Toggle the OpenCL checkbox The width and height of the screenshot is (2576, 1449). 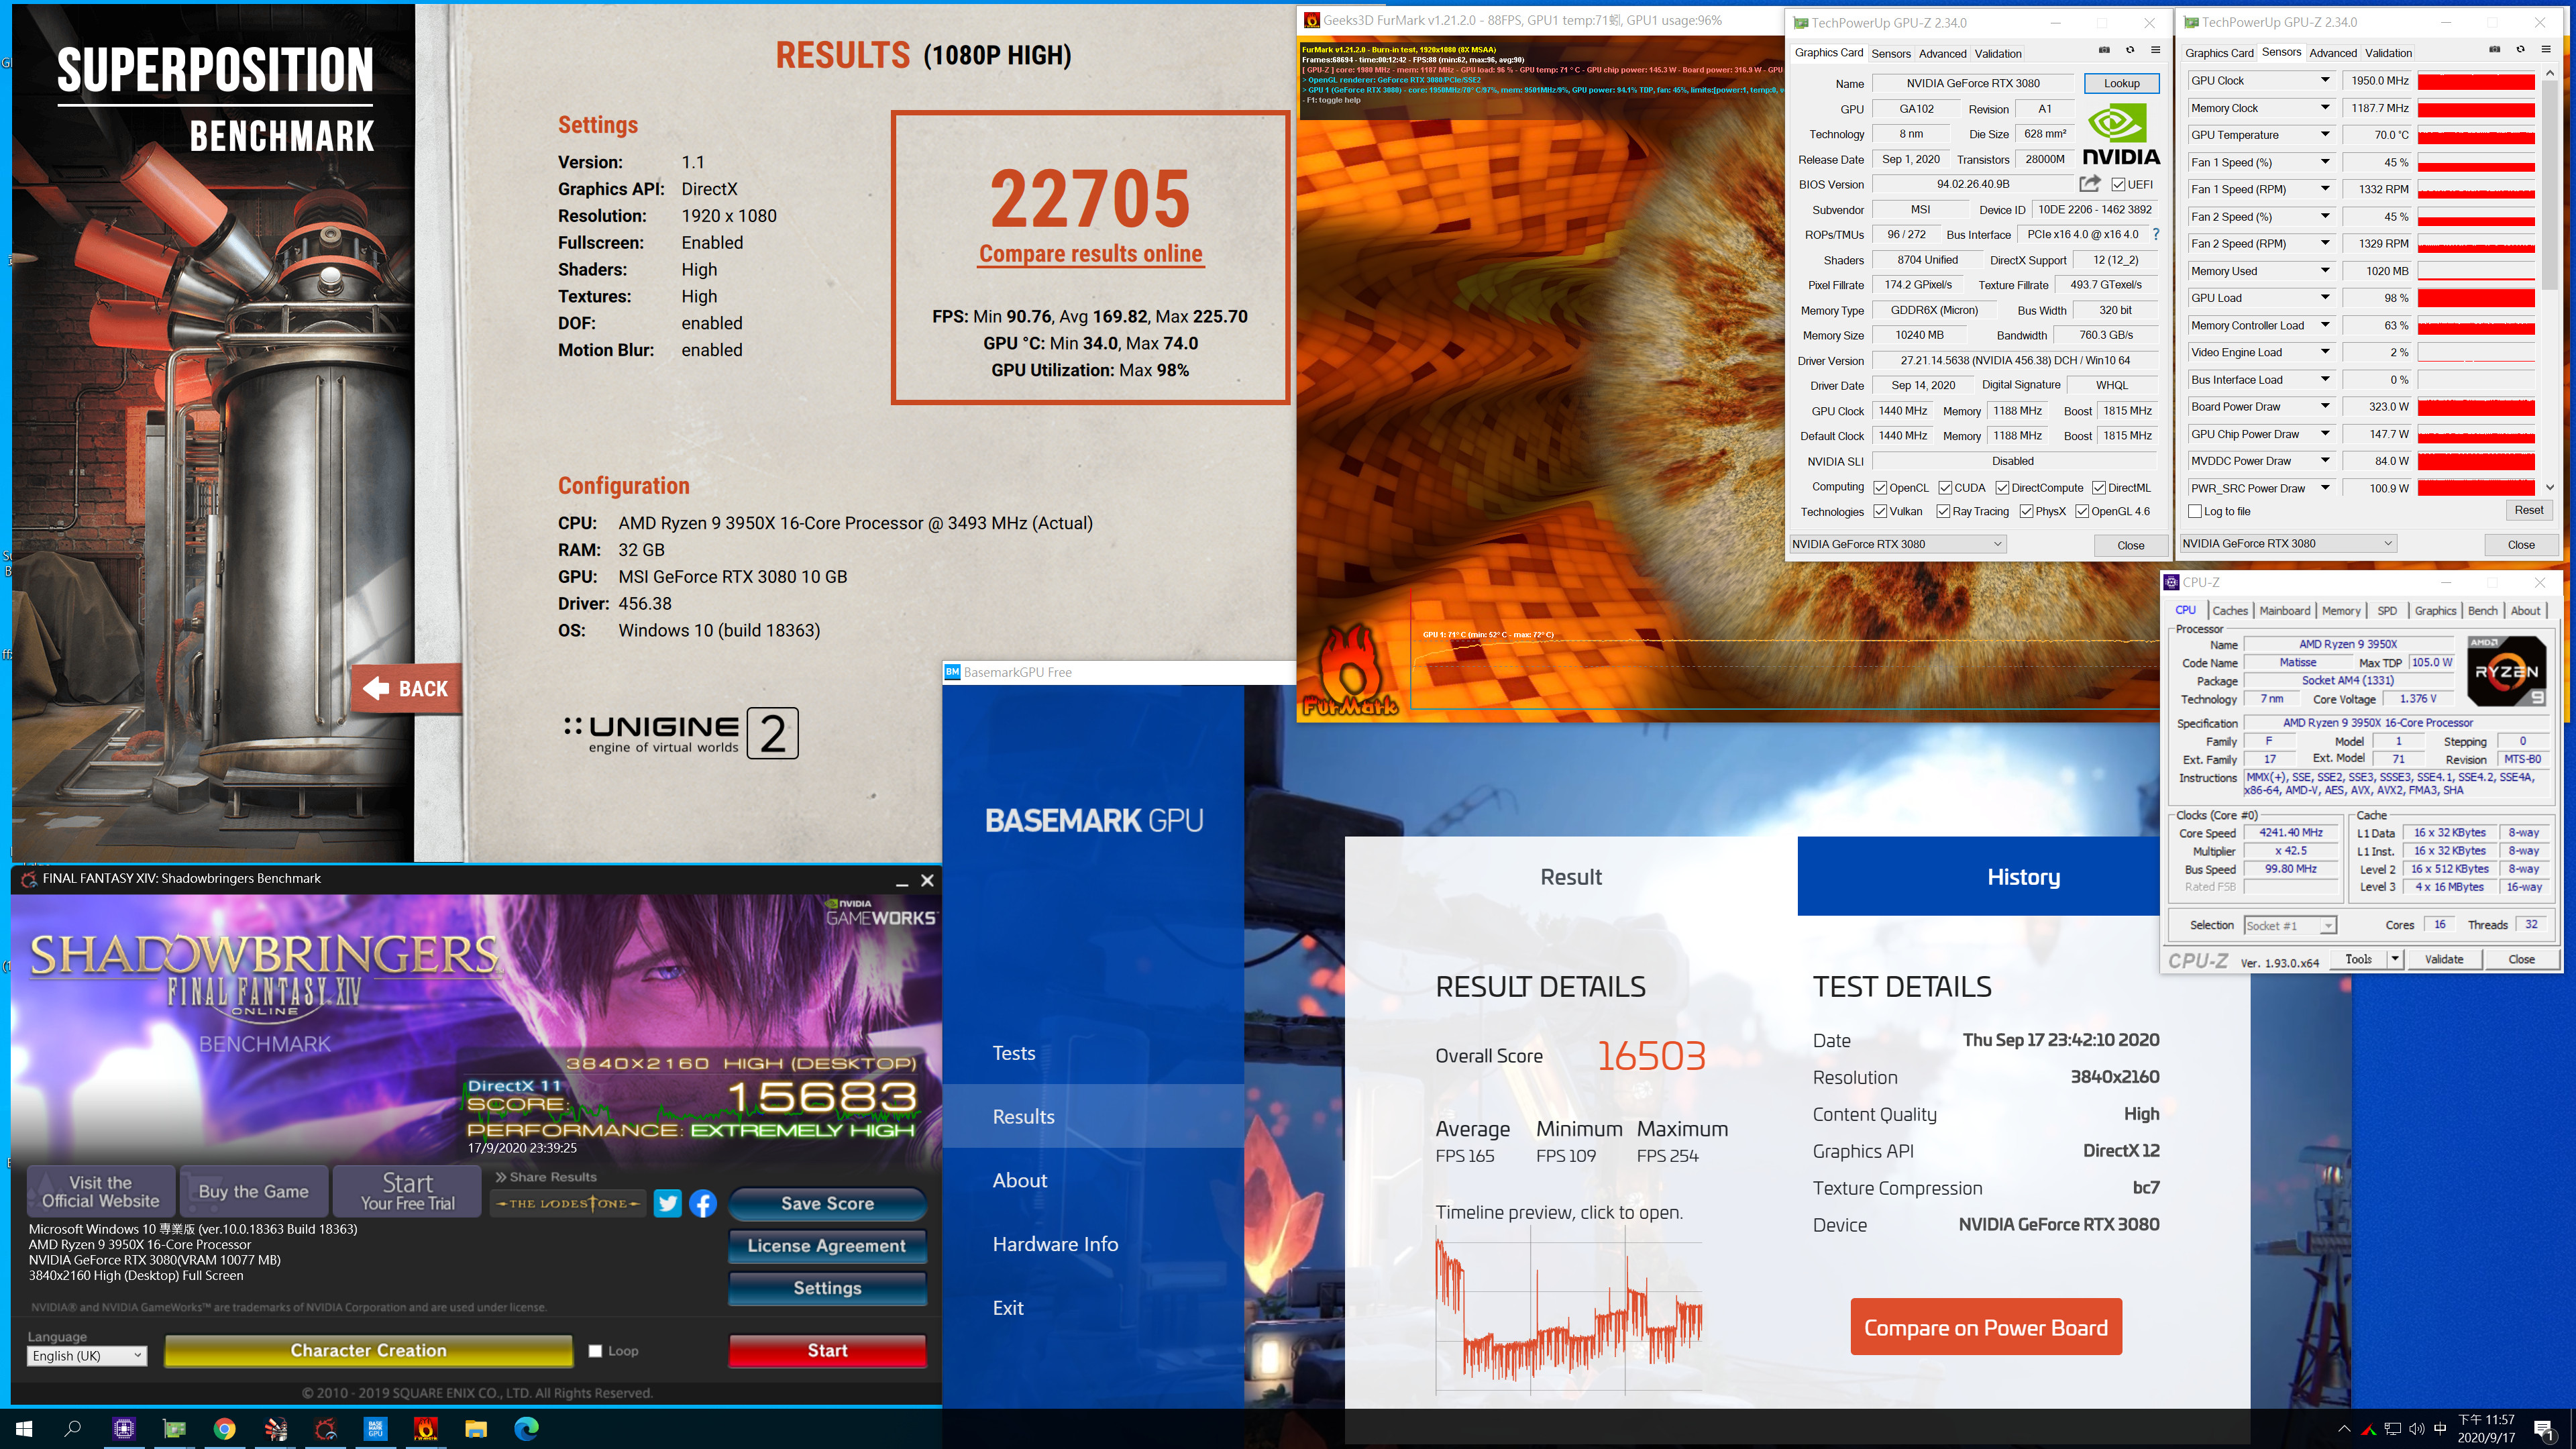1881,488
